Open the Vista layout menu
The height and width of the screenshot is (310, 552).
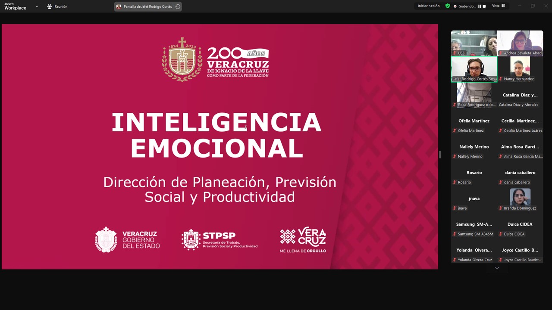[498, 6]
